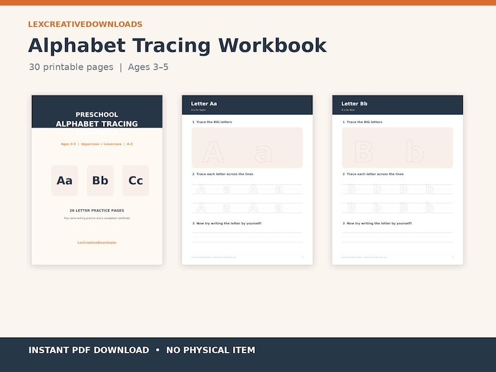The height and width of the screenshot is (372, 496).
Task: Open the Preschool cover page thumbnail
Action: (x=97, y=180)
